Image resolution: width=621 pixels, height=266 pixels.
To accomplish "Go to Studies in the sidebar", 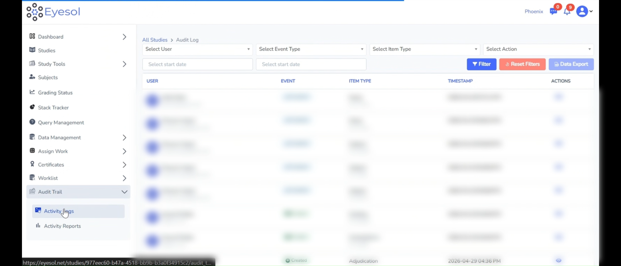I will tap(47, 50).
